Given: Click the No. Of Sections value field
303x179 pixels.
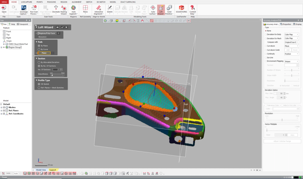Looking at the screenshot, I should [x=56, y=70].
